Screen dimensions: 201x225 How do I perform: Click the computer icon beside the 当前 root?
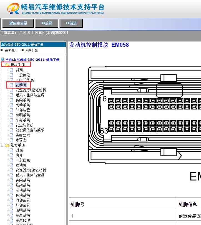coord(2,59)
